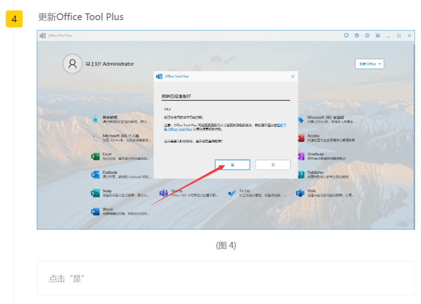This screenshot has height=304, width=421.
Task: Click the Microsoft 365 个人版 tag icon
Action: pyautogui.click(x=95, y=138)
